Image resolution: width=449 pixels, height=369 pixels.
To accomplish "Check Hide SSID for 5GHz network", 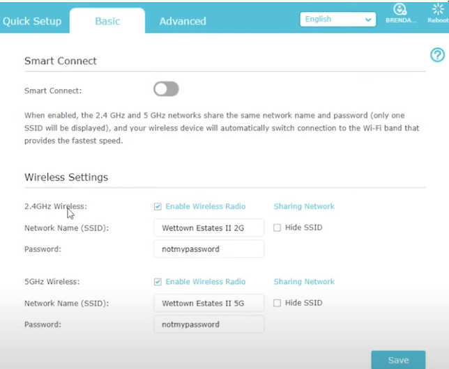I will pos(277,303).
